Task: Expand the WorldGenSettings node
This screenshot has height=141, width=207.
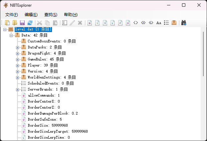Action: tap(17, 78)
